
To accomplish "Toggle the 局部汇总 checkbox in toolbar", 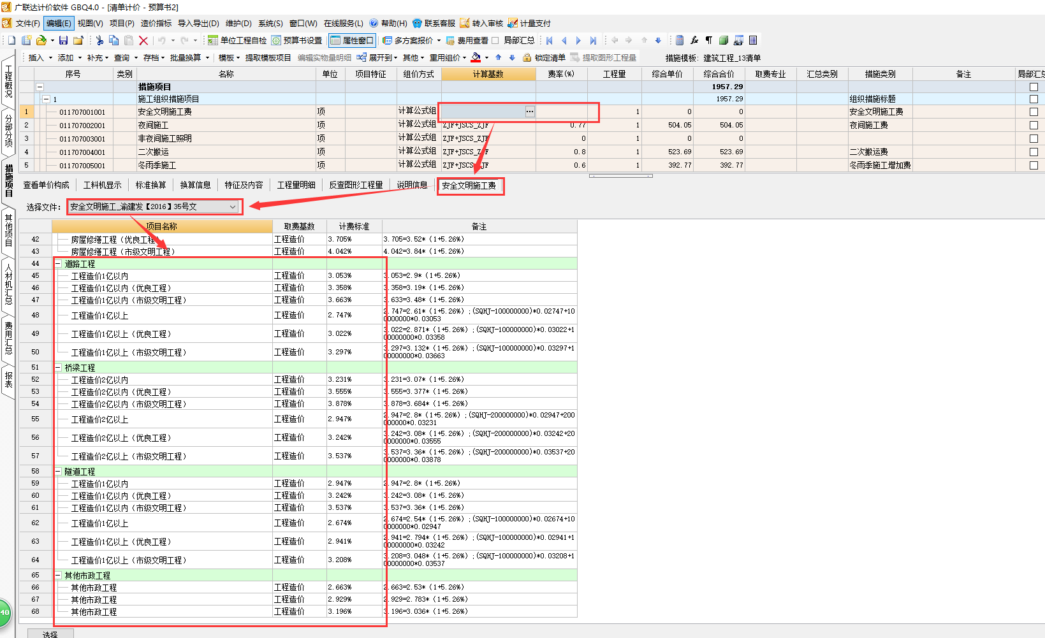I will [x=495, y=40].
